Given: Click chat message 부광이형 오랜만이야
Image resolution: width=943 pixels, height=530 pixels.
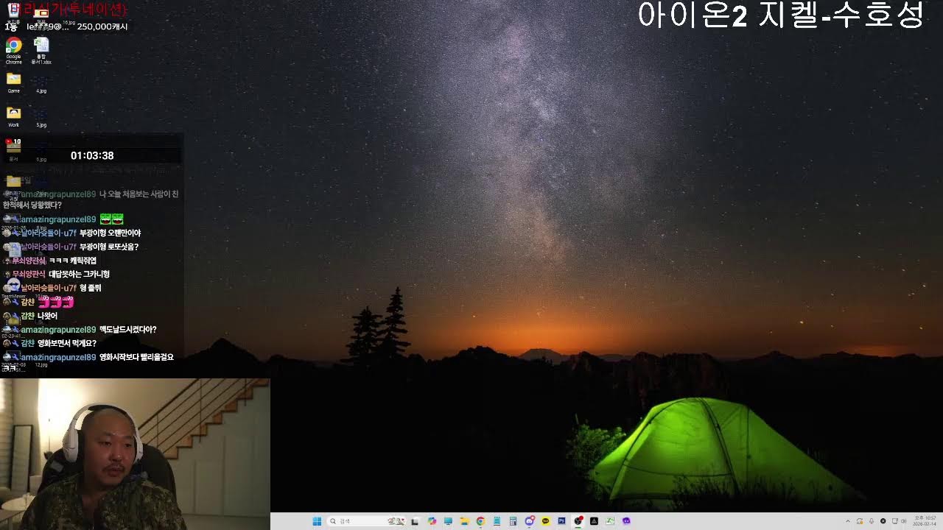Looking at the screenshot, I should click(x=110, y=233).
